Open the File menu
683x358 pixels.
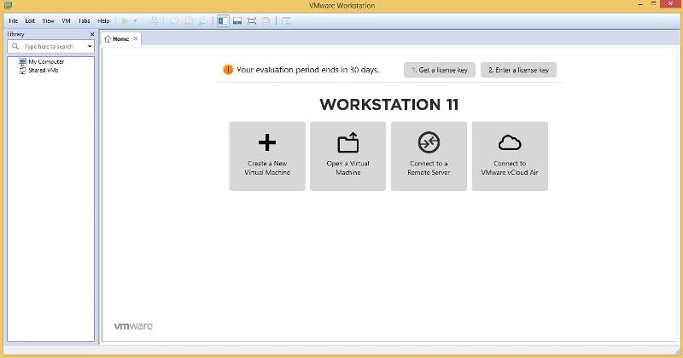[14, 20]
